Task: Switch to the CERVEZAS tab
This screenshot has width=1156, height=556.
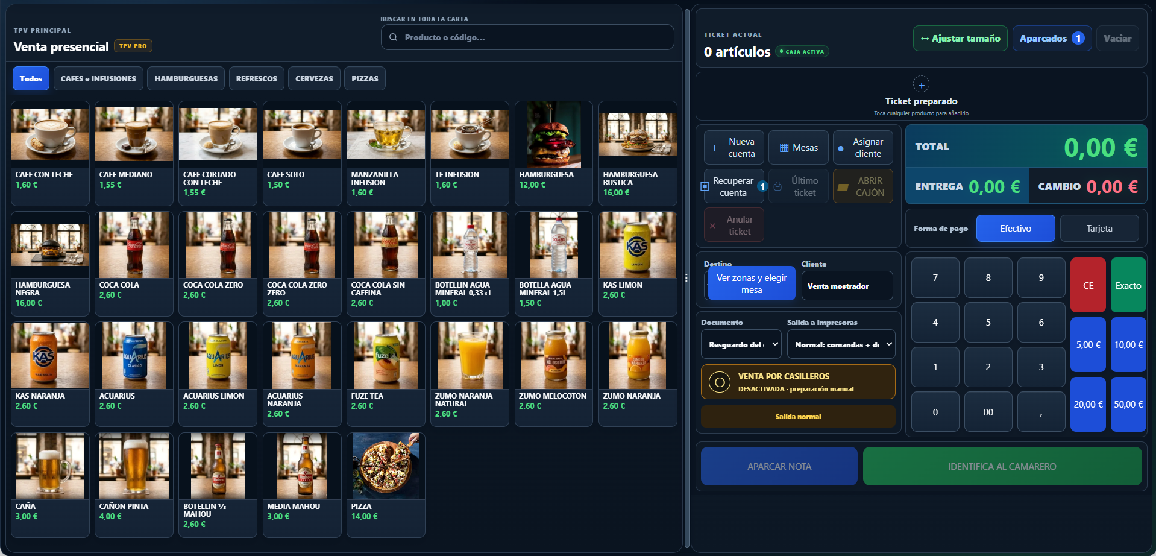Action: click(314, 78)
